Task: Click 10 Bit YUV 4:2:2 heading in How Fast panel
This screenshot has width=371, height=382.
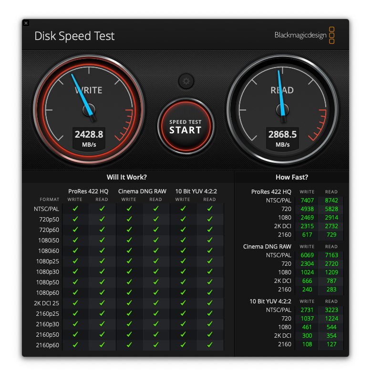Action: pos(270,302)
